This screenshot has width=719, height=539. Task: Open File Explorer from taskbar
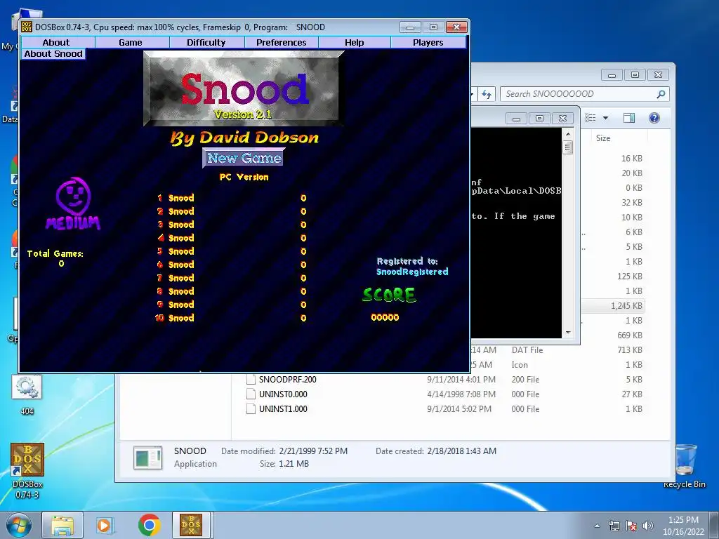click(x=62, y=525)
